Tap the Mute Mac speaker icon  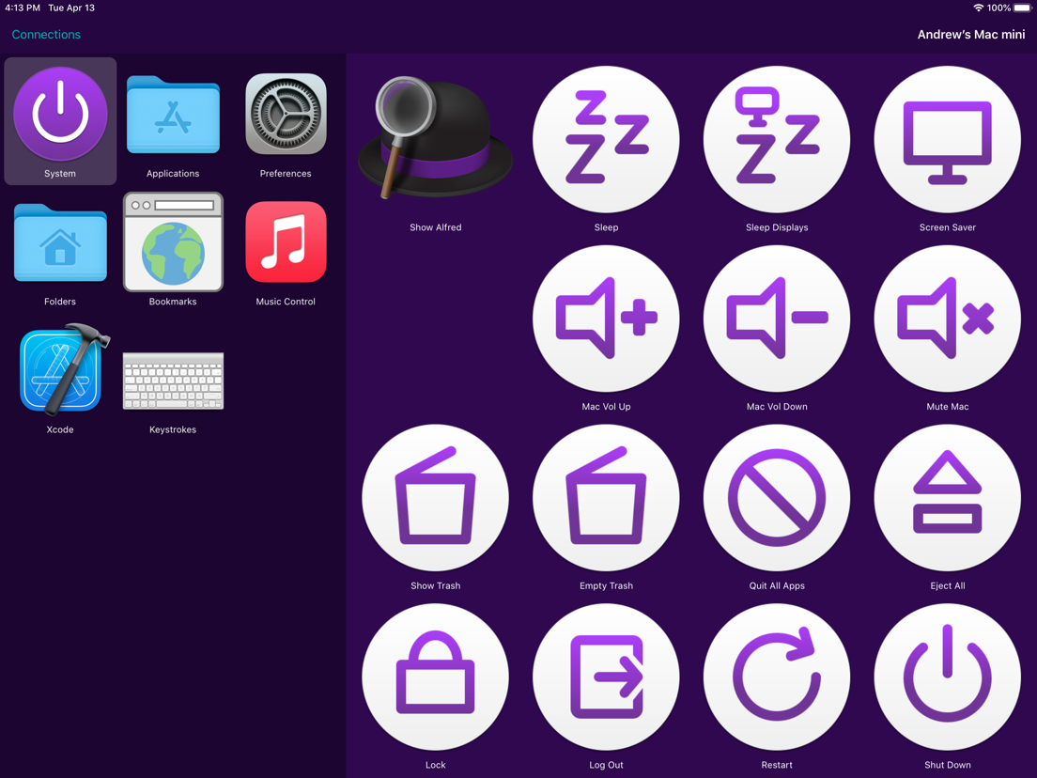947,319
